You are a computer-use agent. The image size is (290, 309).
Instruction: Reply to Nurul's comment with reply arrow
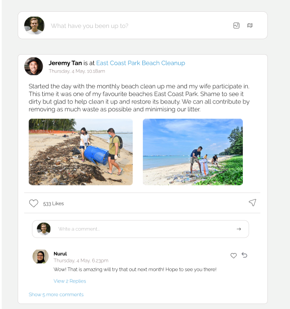[244, 255]
